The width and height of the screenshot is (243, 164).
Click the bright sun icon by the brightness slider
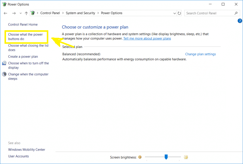pos(186,157)
